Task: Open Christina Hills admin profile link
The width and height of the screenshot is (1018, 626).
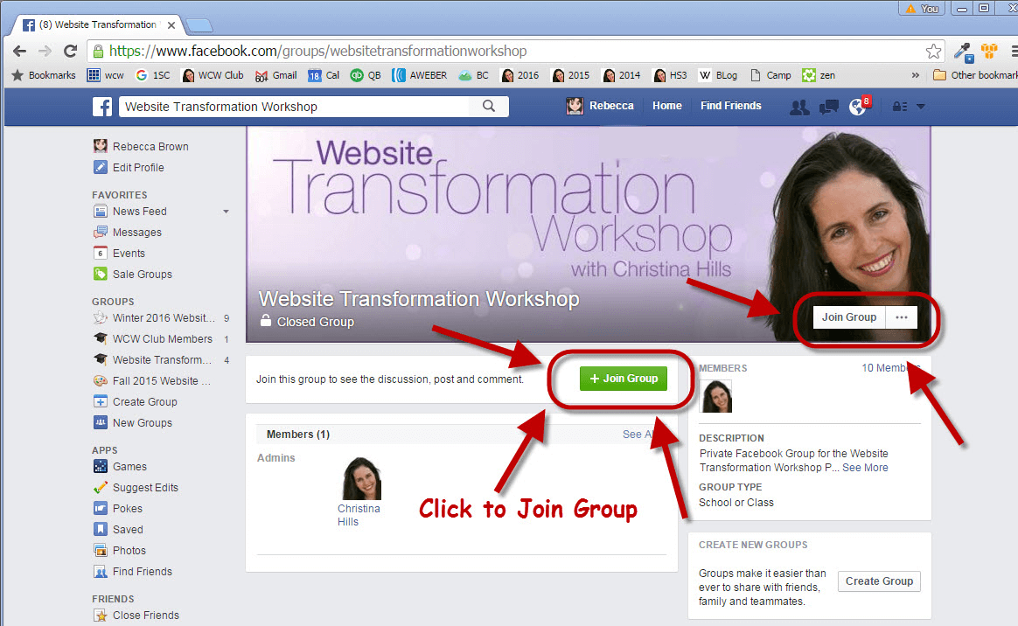Action: (x=359, y=515)
